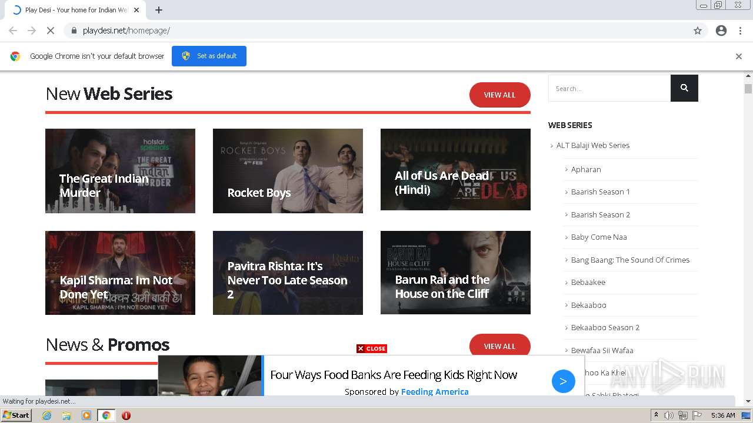This screenshot has width=753, height=423.
Task: Click the Set as default button
Action: pyautogui.click(x=209, y=56)
